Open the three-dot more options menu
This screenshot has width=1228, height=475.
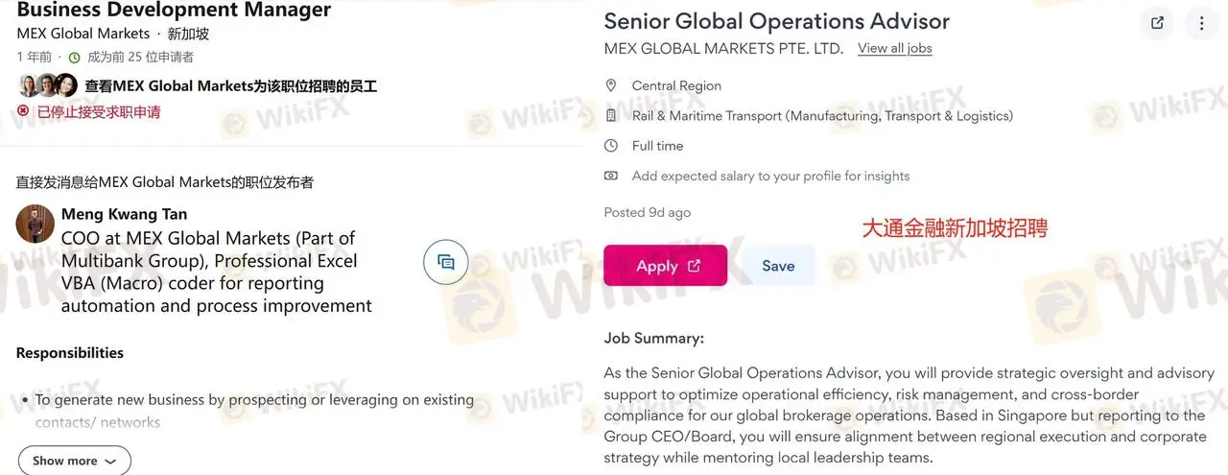click(x=1201, y=23)
